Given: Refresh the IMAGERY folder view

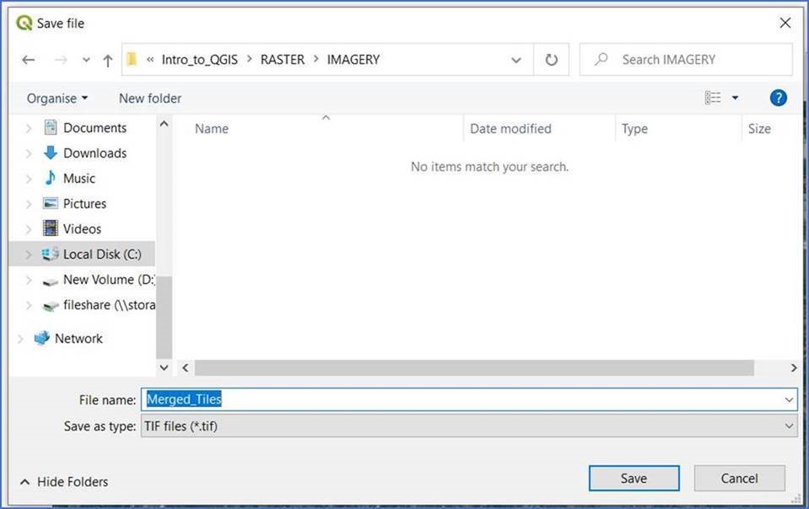Looking at the screenshot, I should click(552, 60).
